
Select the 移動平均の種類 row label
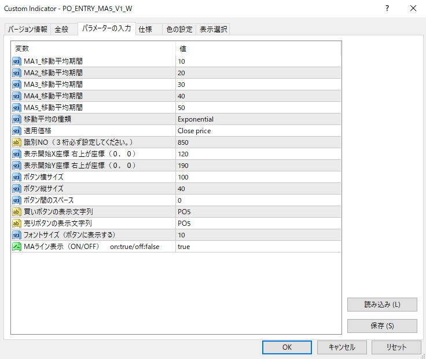[x=47, y=119]
